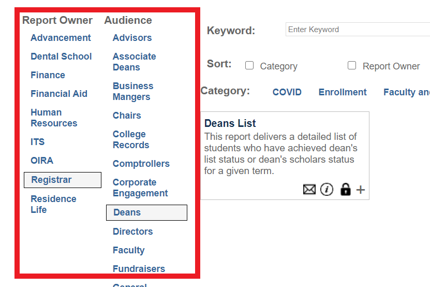Type in the Enter Keyword field
The image size is (430, 287).
click(x=357, y=30)
